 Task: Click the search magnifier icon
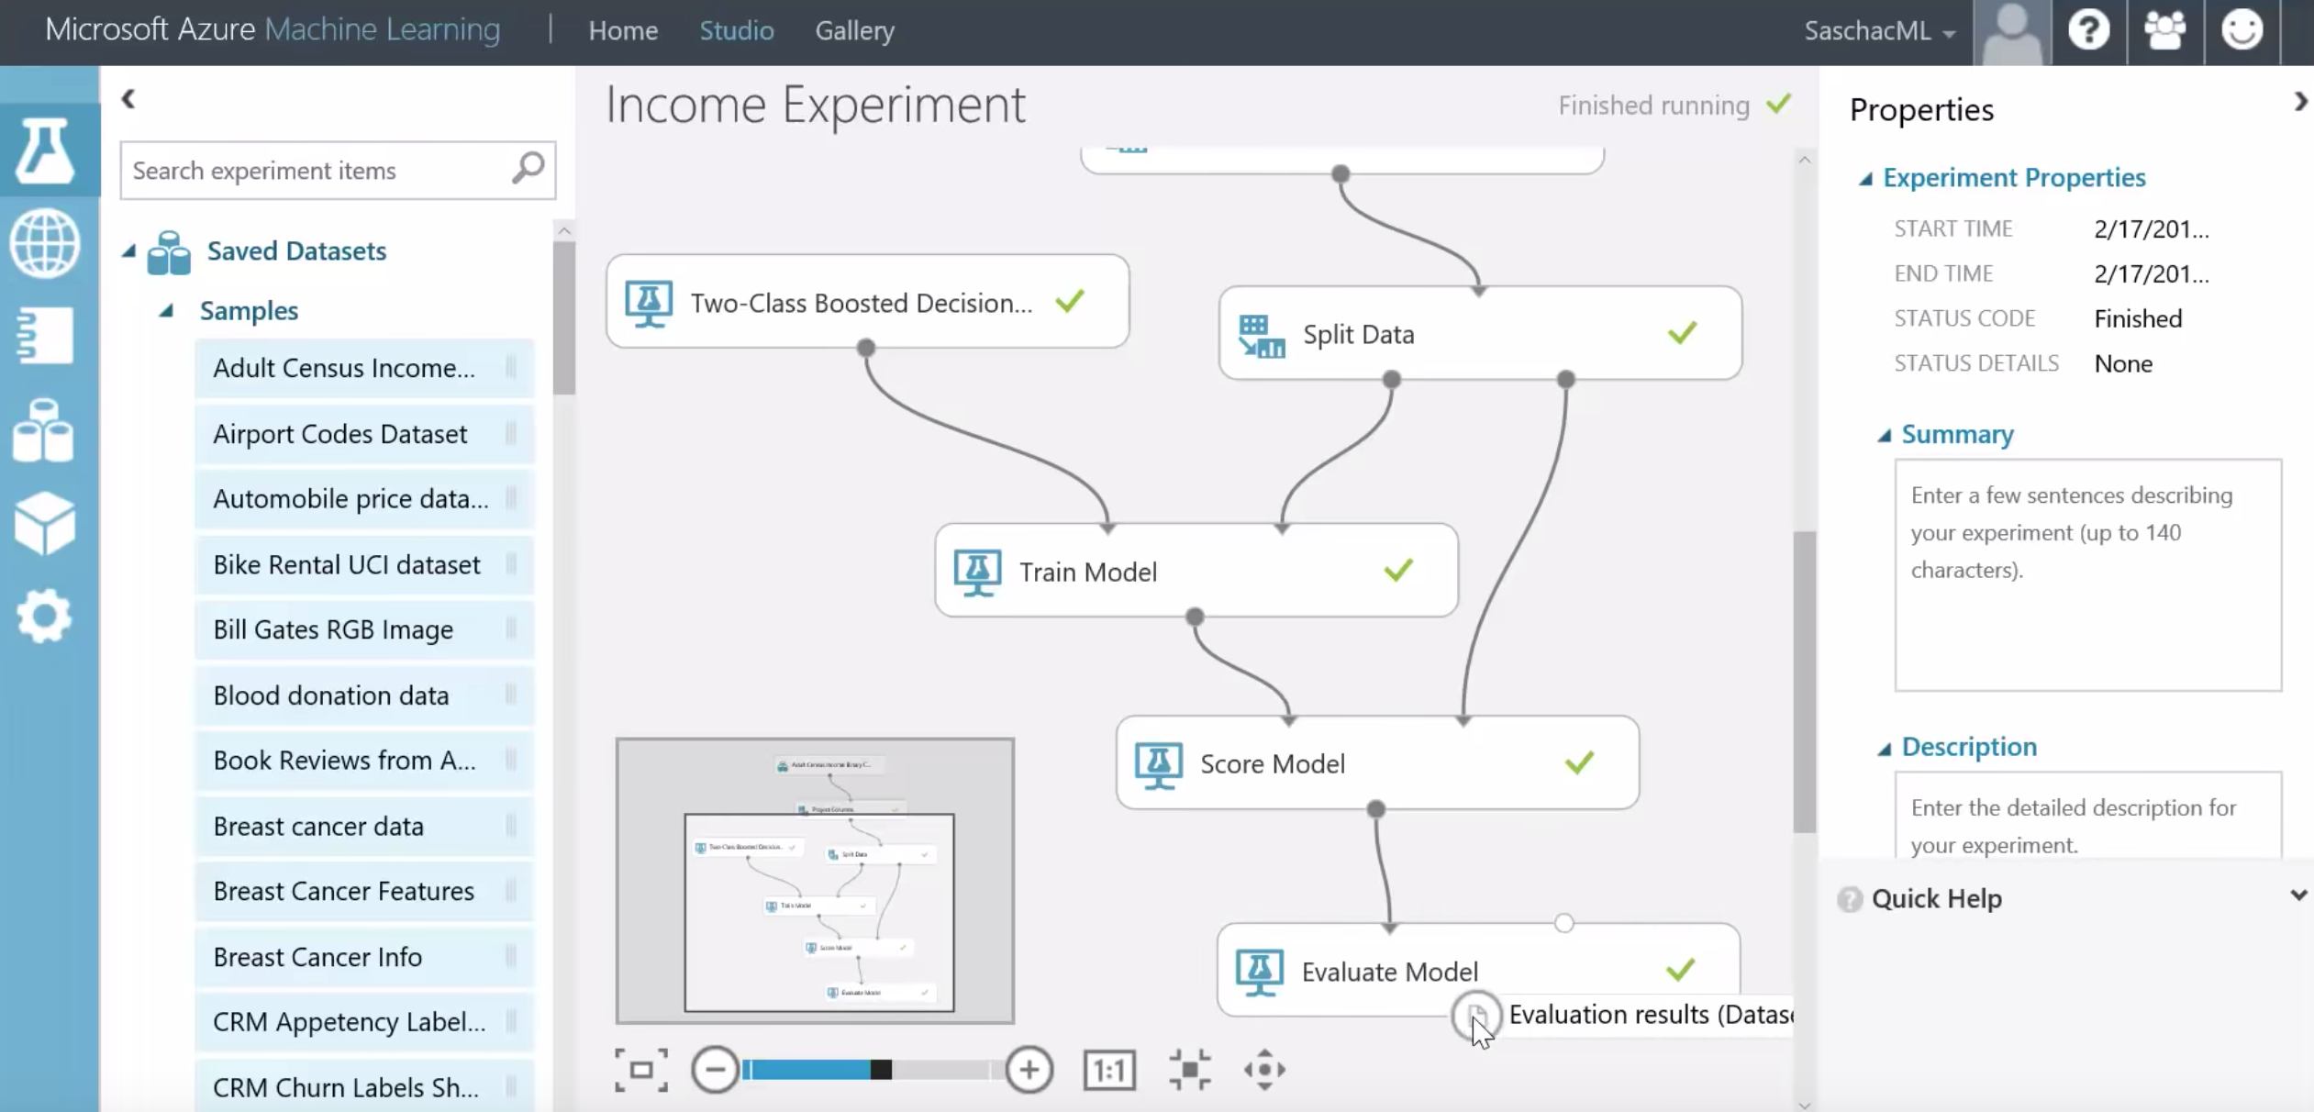[x=528, y=169]
